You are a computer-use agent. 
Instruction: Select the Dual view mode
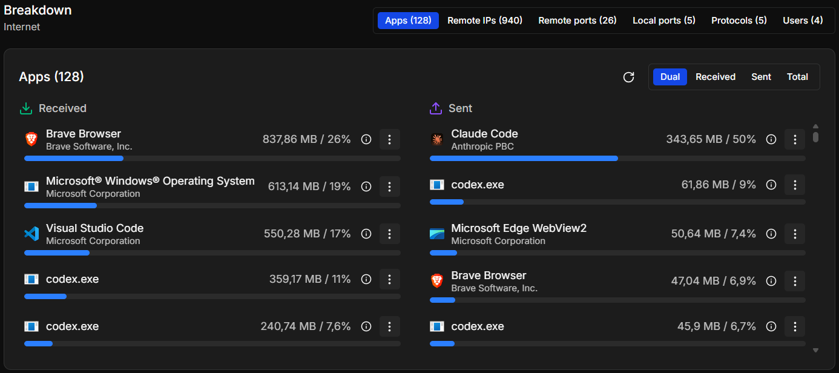coord(670,77)
